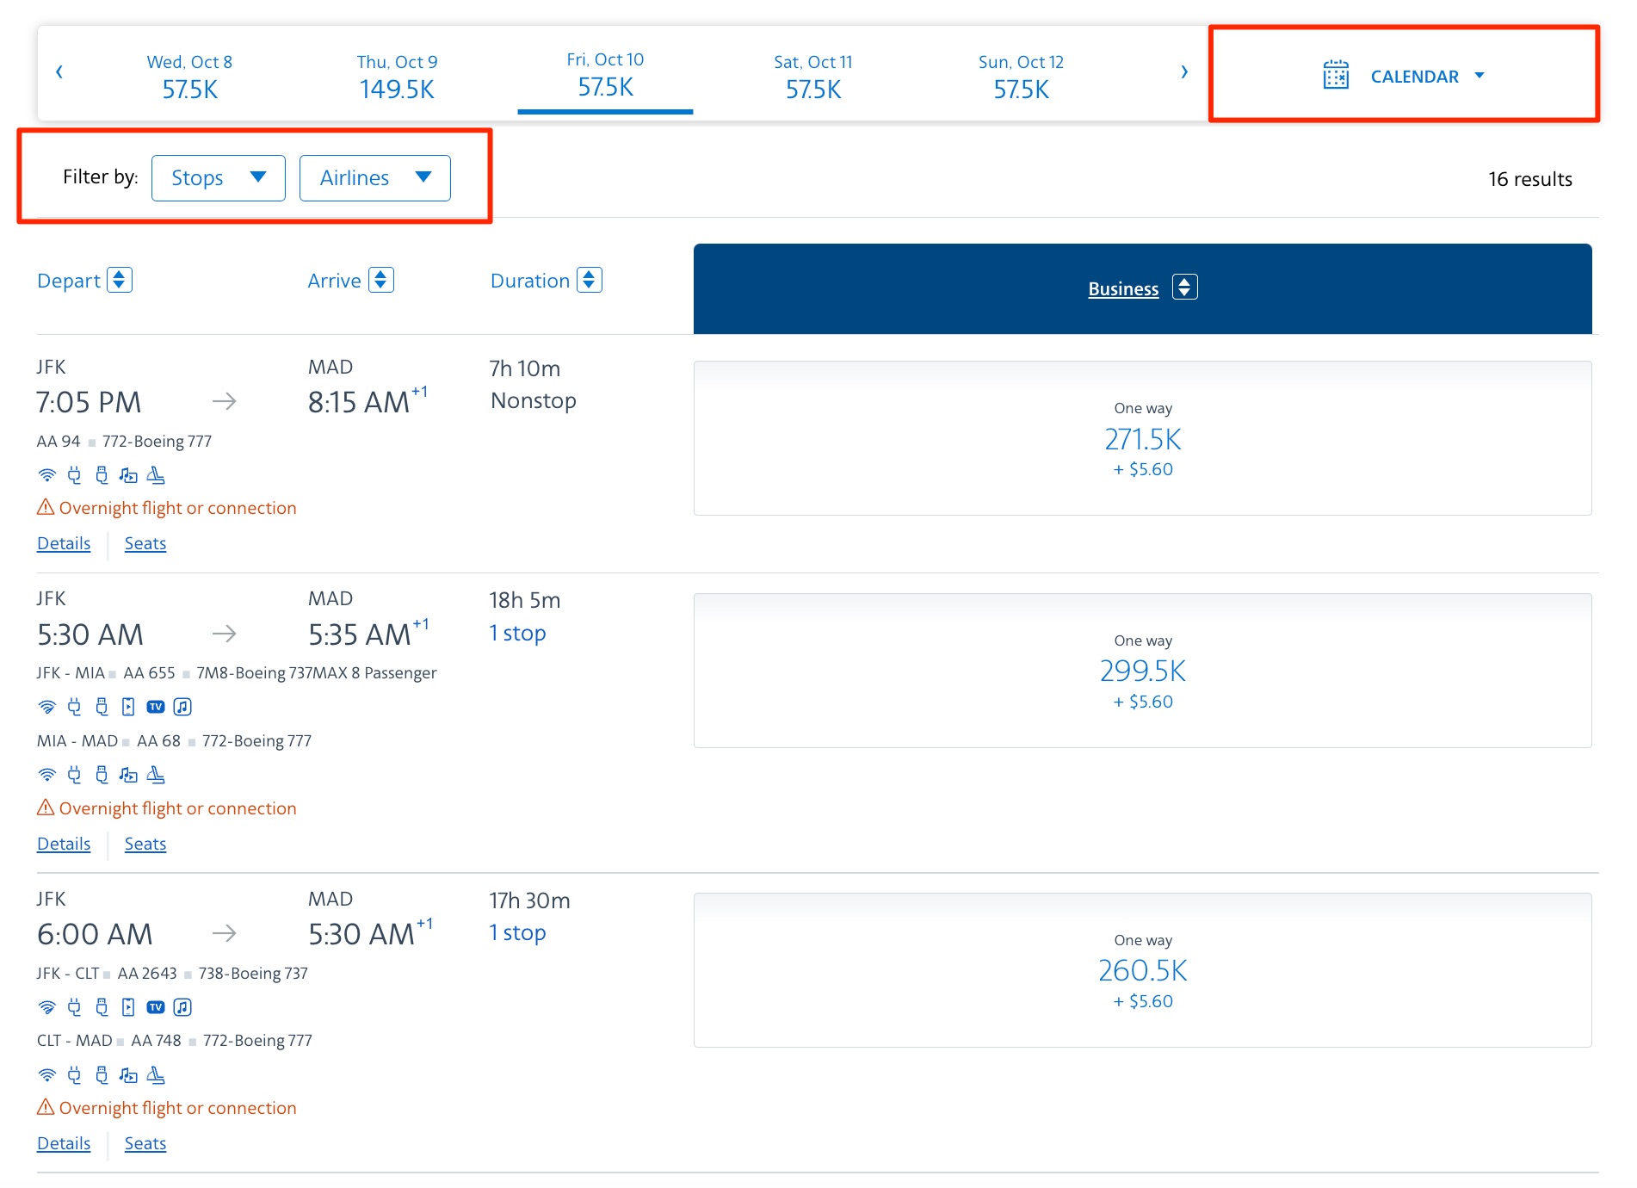The image size is (1637, 1188).
Task: View Seats for the 18h 5m flight
Action: pos(145,844)
